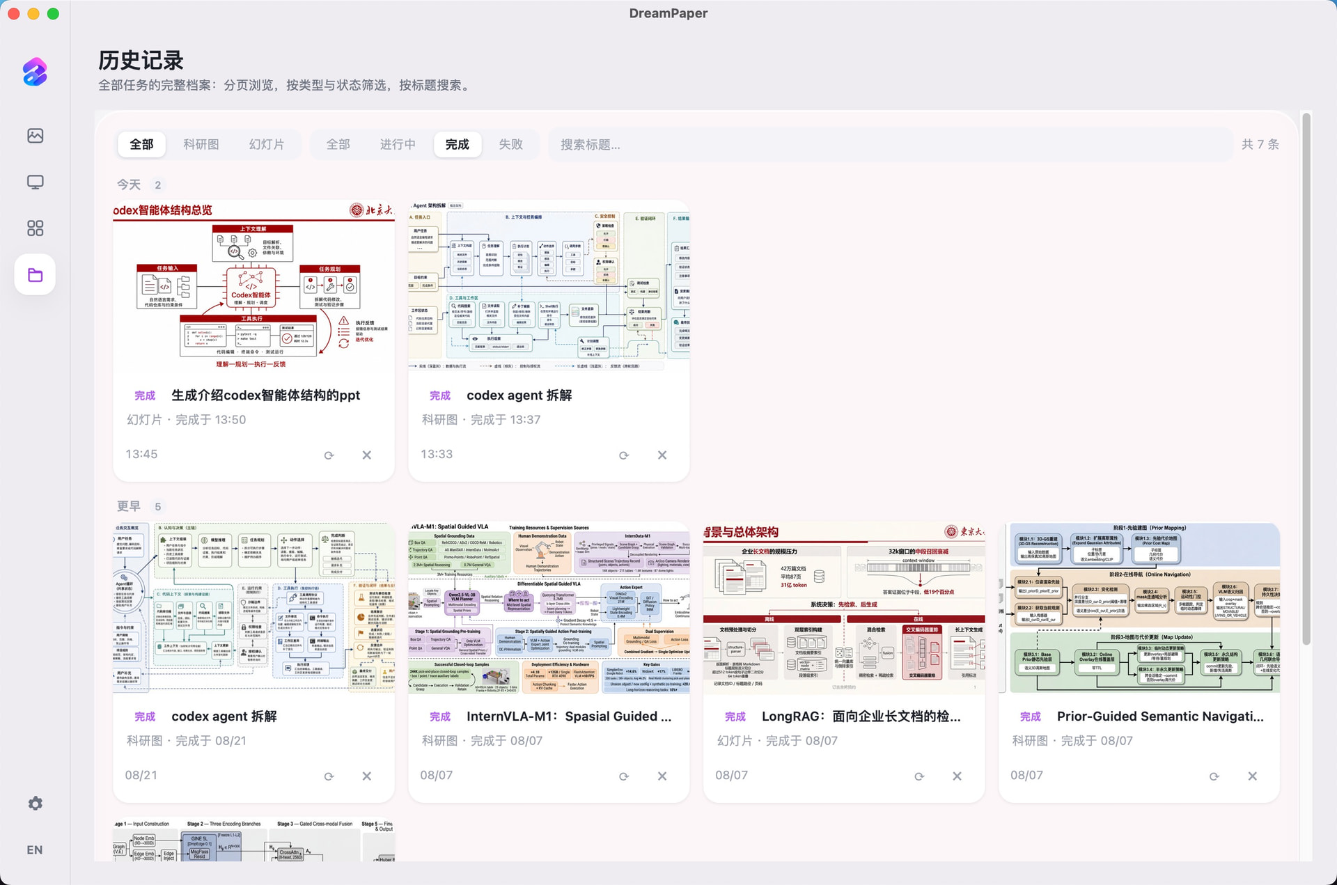This screenshot has width=1337, height=885.
Task: Open the monitor-shaped slides page in sidebar
Action: (35, 182)
